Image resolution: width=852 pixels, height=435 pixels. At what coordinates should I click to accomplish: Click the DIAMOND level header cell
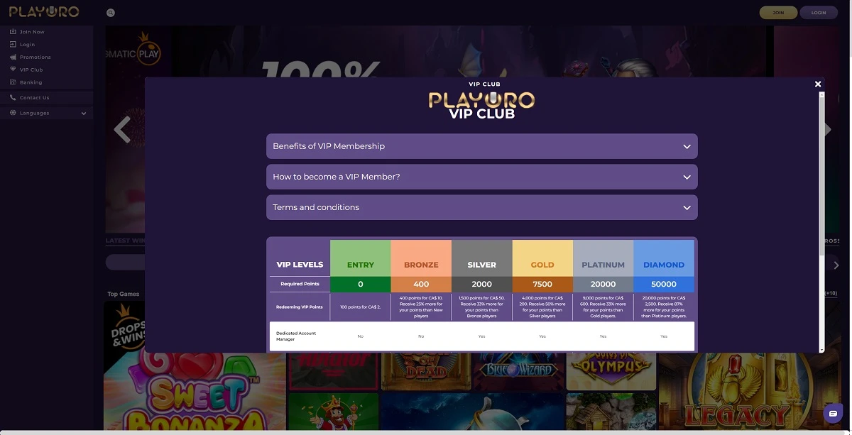664,258
